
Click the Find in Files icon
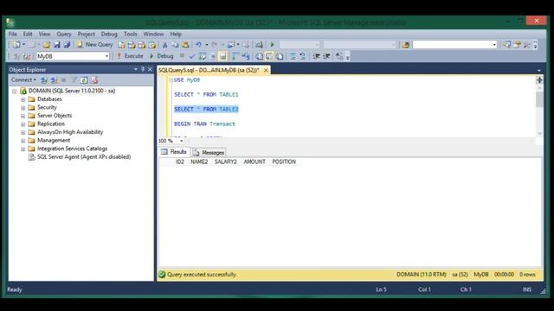[x=405, y=45]
